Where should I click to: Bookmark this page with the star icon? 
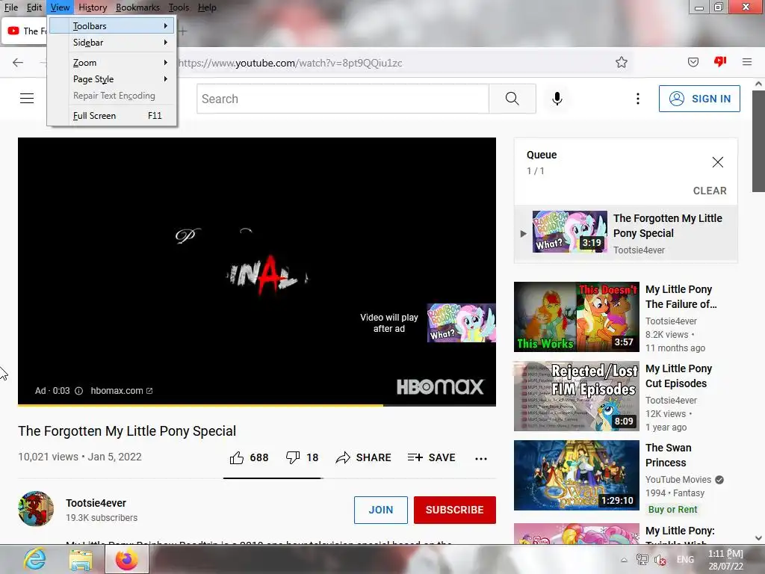coord(621,62)
